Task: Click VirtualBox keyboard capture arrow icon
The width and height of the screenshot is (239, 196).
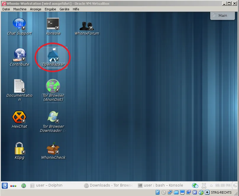Action: coord(207,192)
